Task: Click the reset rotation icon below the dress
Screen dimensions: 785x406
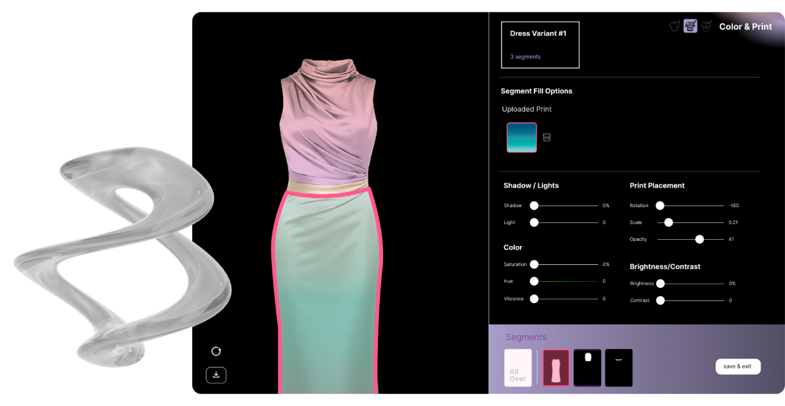Action: 216,351
